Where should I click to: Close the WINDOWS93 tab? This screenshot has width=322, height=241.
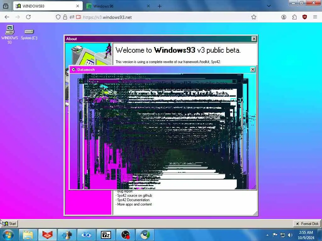coord(78,6)
